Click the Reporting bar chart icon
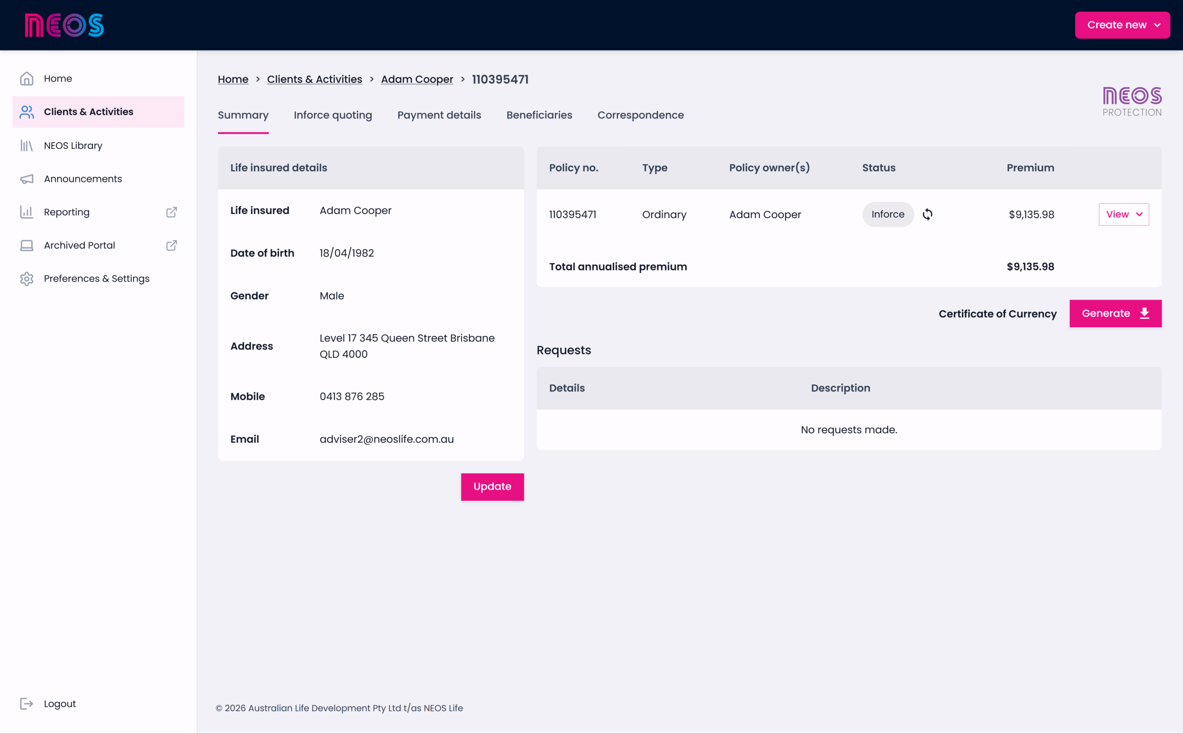Image resolution: width=1183 pixels, height=734 pixels. click(27, 212)
